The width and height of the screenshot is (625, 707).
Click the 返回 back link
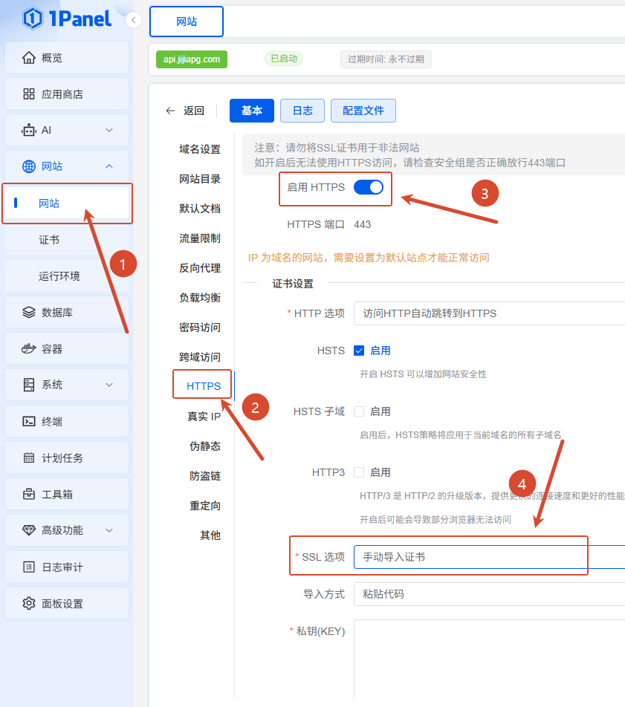(x=185, y=111)
